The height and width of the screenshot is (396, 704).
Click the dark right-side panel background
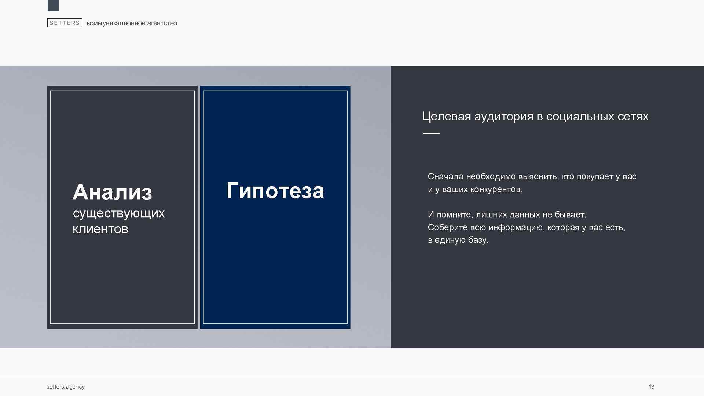[x=550, y=301]
